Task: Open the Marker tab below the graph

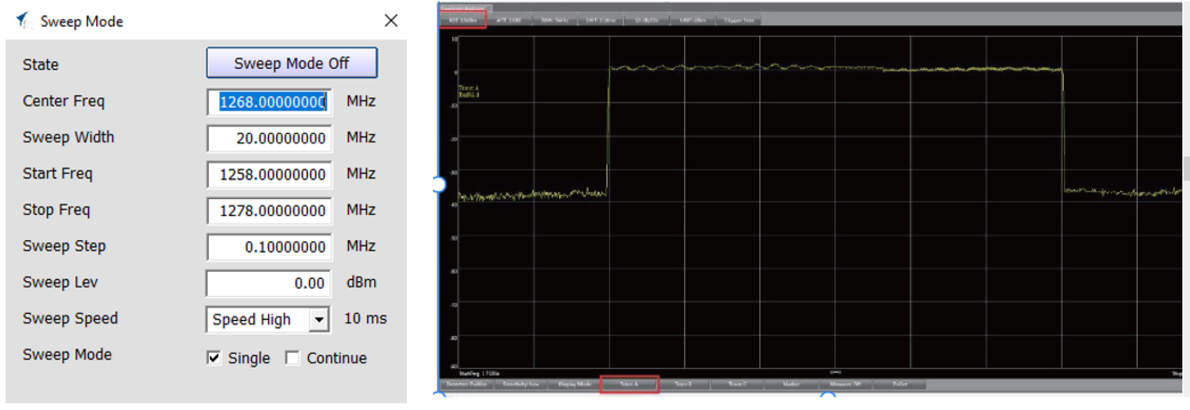Action: (x=791, y=384)
